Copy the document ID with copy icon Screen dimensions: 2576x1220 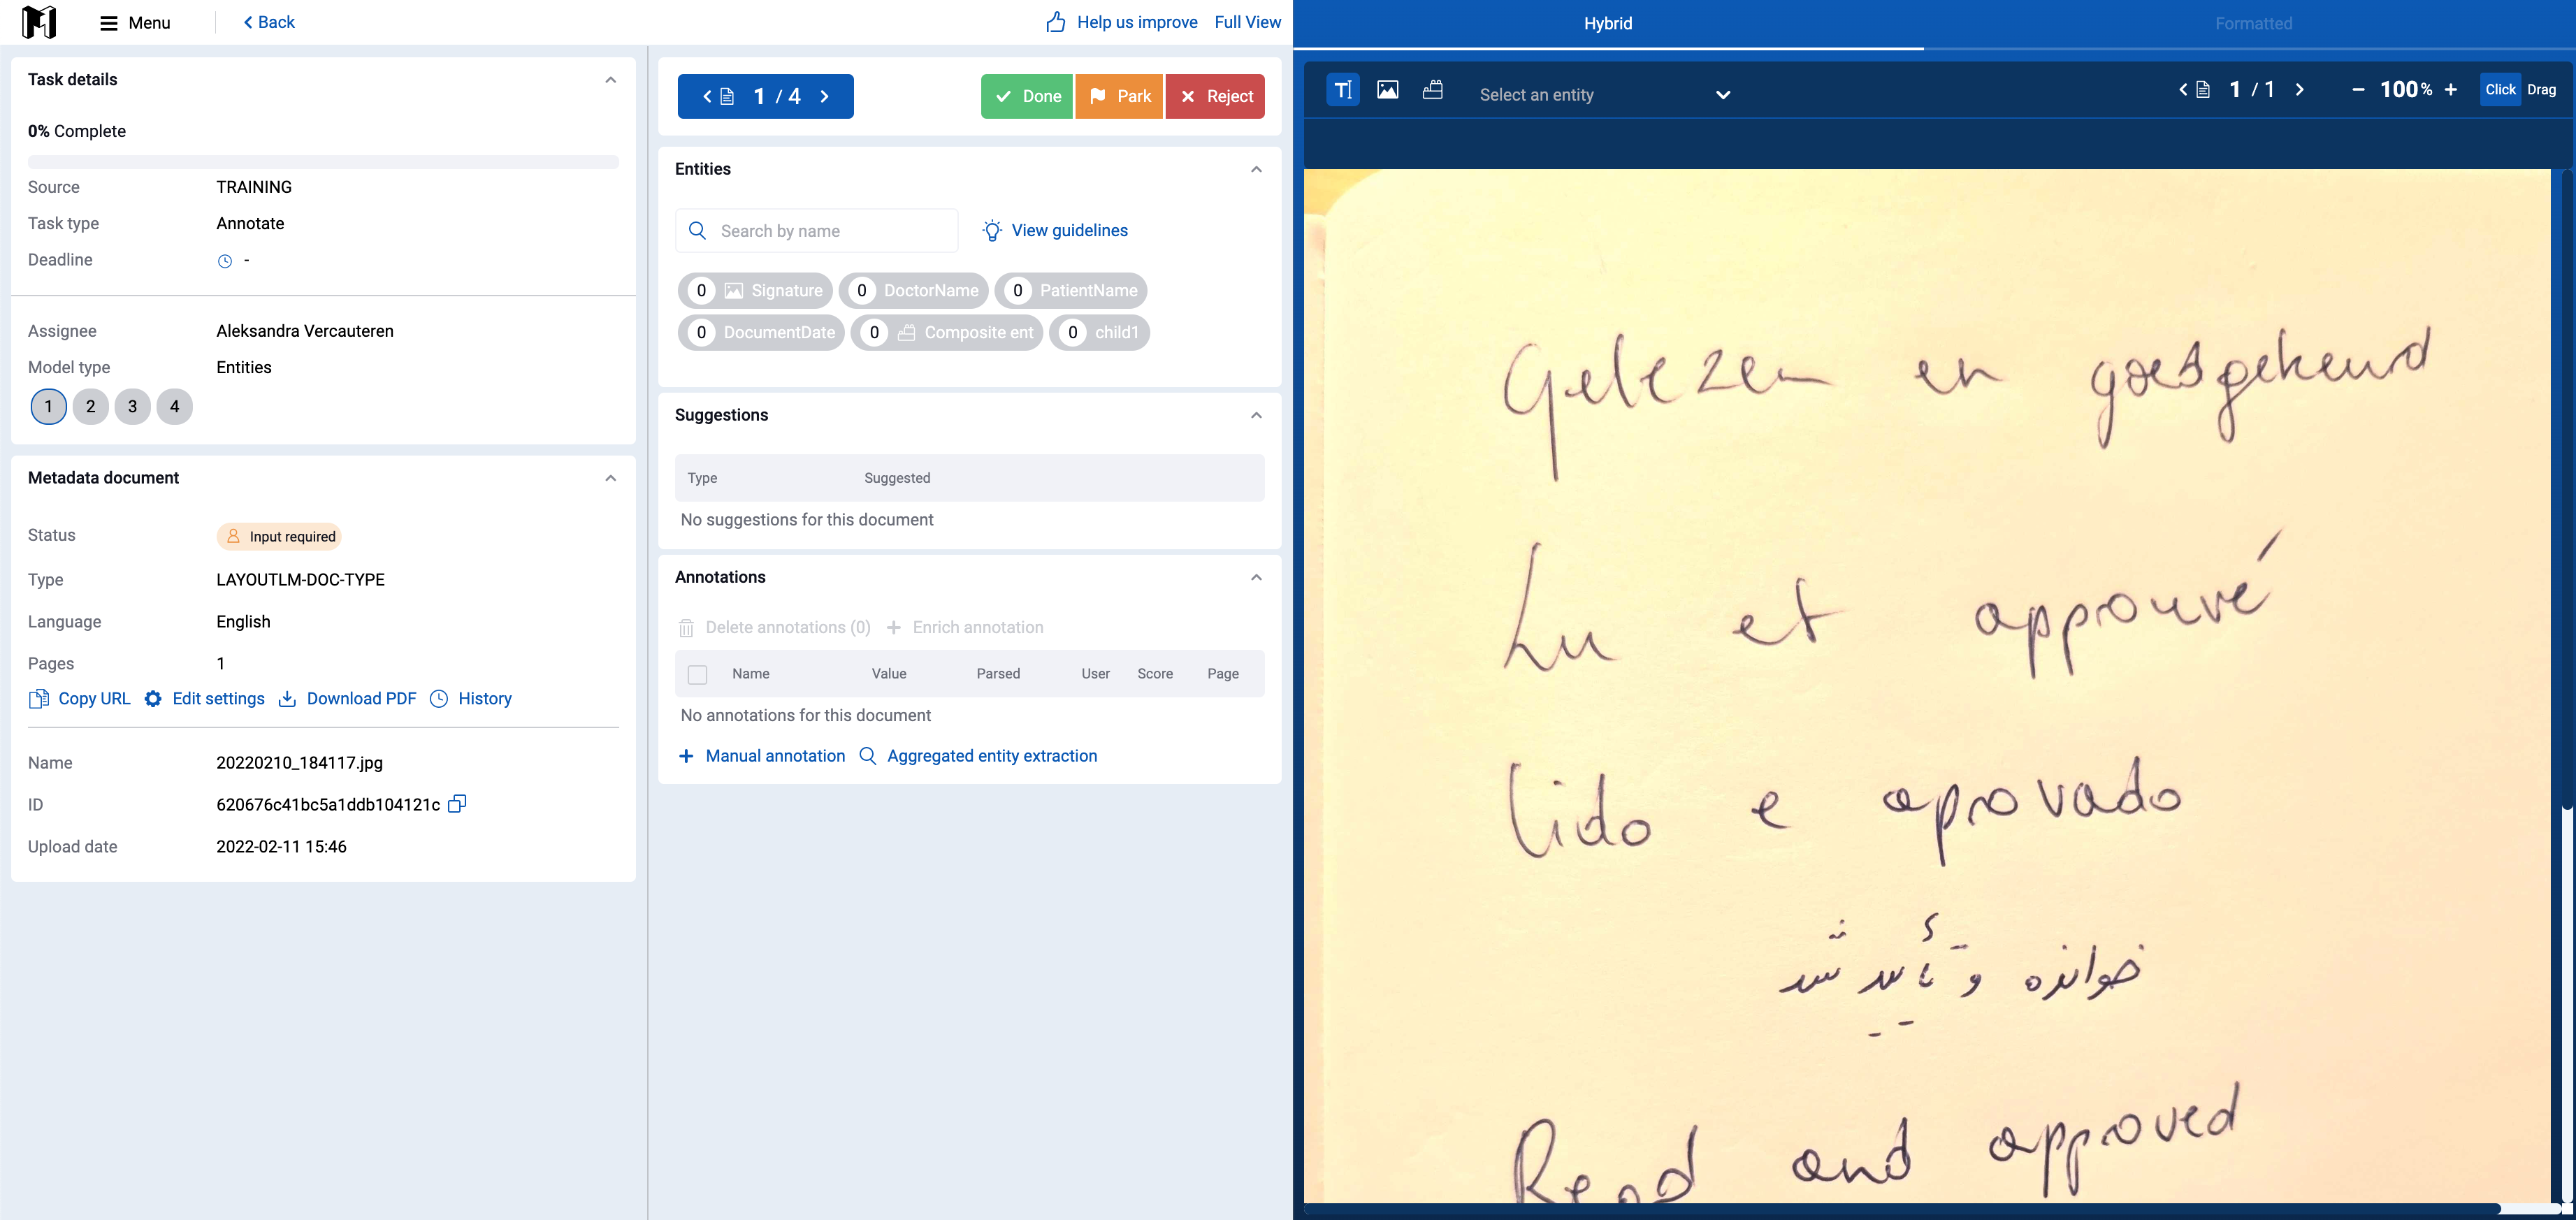(x=457, y=804)
